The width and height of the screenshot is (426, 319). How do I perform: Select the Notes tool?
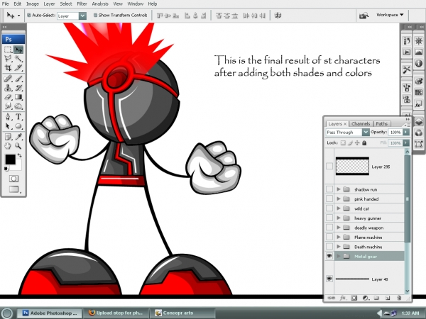tap(8, 136)
